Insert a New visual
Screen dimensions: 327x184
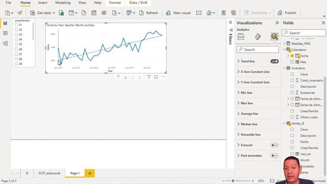click(178, 13)
